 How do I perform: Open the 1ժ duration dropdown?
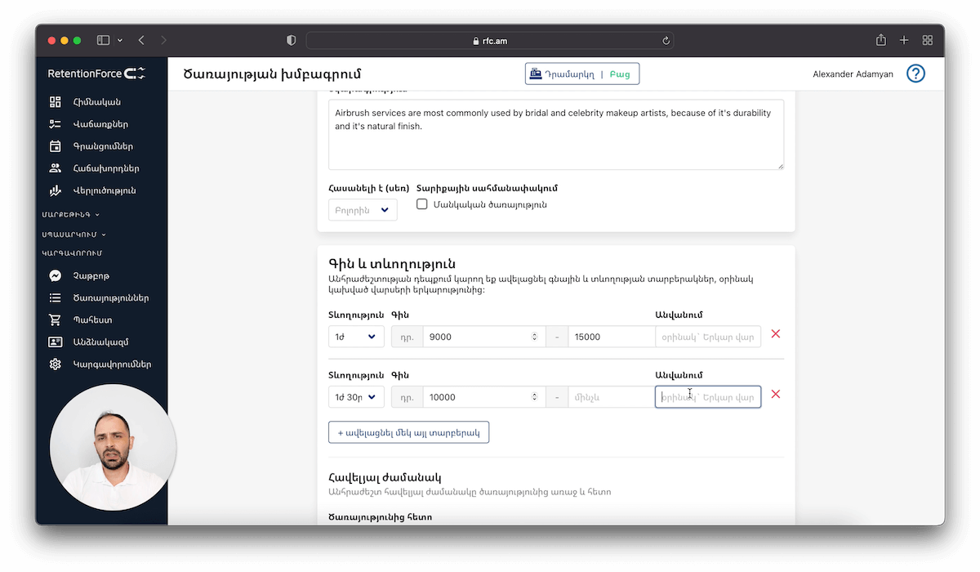pos(356,337)
